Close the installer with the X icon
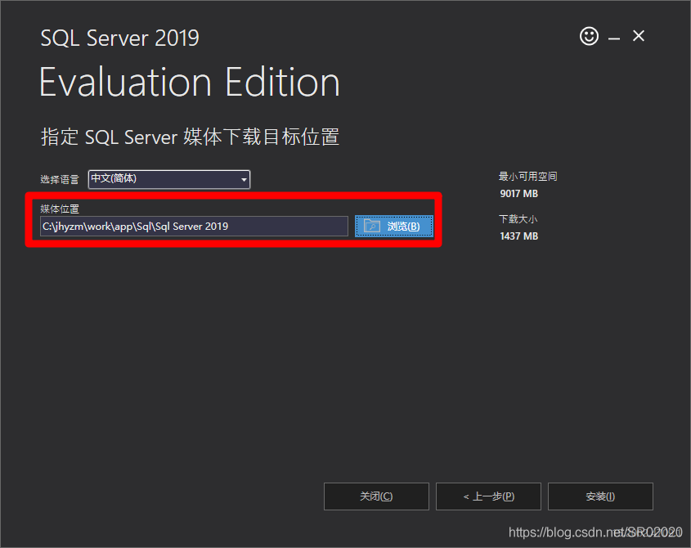This screenshot has width=691, height=548. point(639,36)
